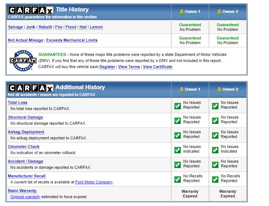Click the CARFAX logo in Title History header
Image resolution: width=269 pixels, height=206 pixels.
pyautogui.click(x=31, y=10)
